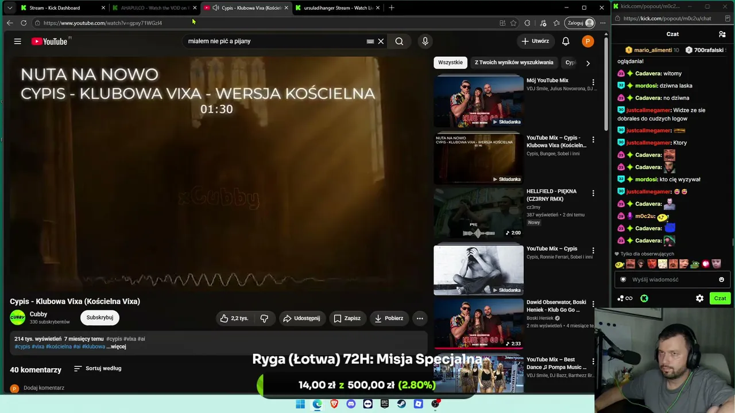Open a new browser tab
735x413 pixels.
click(x=392, y=8)
